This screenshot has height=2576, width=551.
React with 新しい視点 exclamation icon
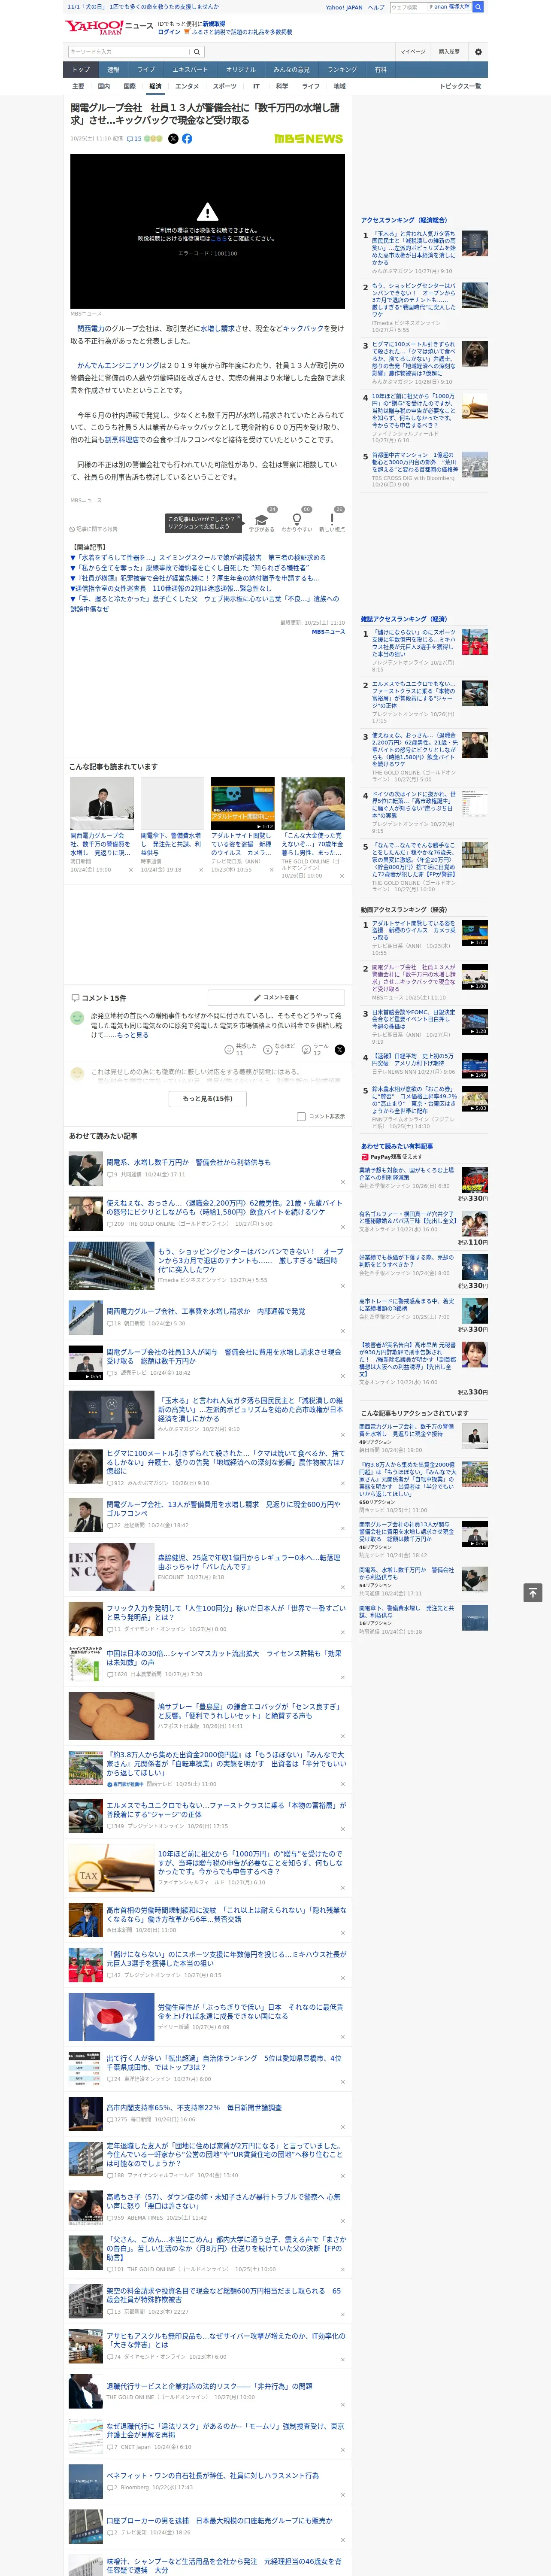click(x=332, y=519)
